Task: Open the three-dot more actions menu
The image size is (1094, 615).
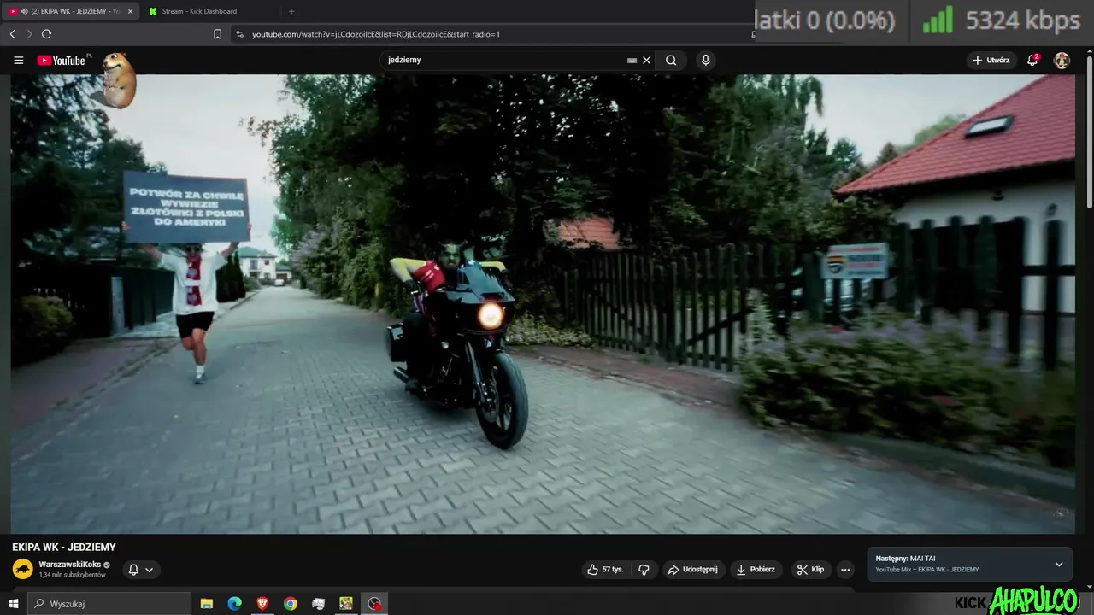Action: (845, 570)
